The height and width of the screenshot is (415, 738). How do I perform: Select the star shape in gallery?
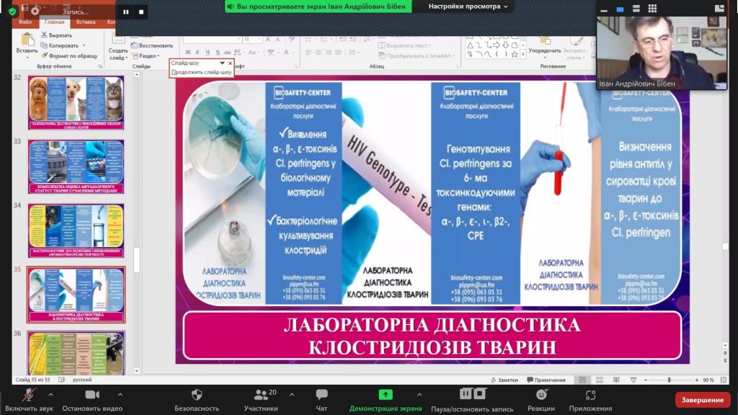(x=515, y=55)
